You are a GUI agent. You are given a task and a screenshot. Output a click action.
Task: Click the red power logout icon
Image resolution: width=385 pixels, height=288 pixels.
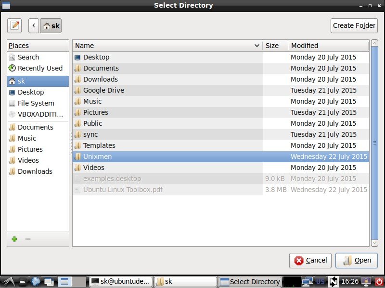point(379,282)
